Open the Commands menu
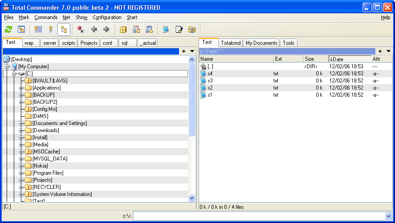Screen dimensions: 395x223 coord(46,17)
